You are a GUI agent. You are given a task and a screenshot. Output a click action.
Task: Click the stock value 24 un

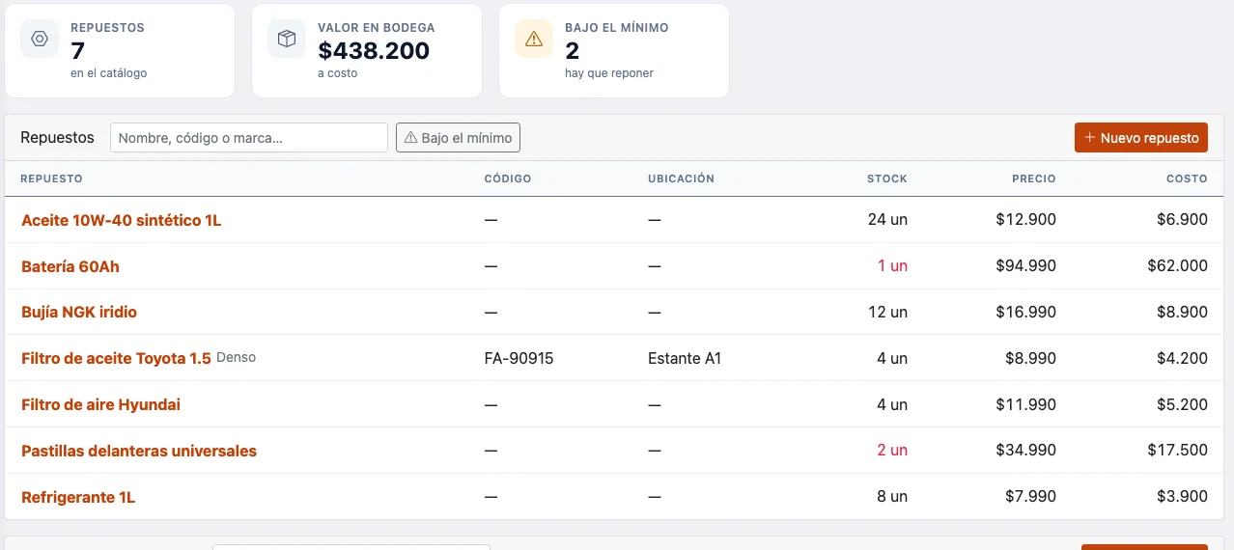click(887, 219)
